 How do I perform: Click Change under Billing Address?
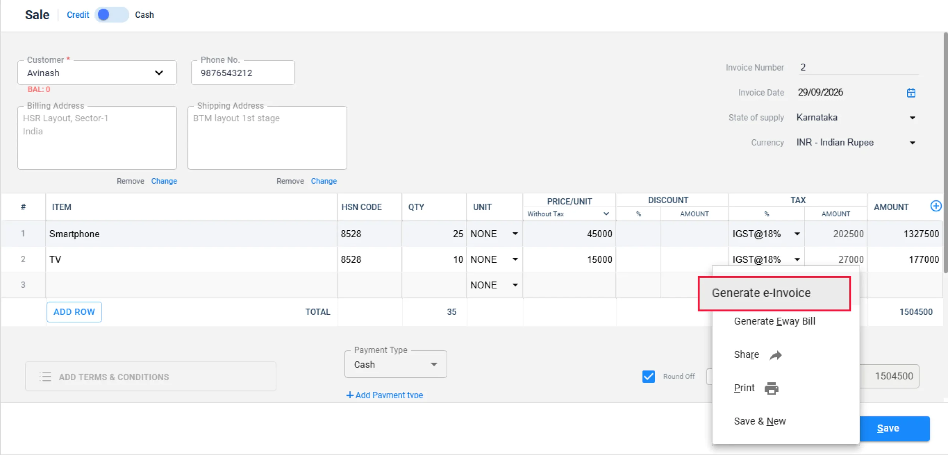(164, 181)
